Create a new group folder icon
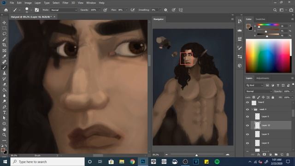This screenshot has height=166, width=295. [276, 154]
